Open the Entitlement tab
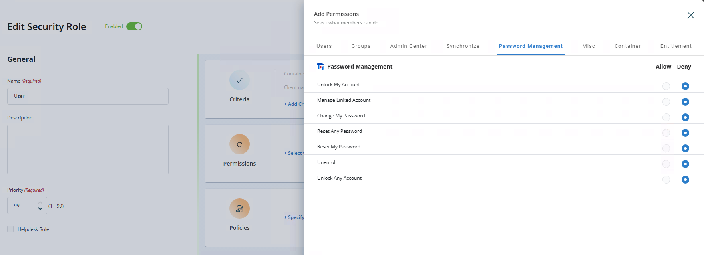The image size is (704, 255). tap(676, 46)
